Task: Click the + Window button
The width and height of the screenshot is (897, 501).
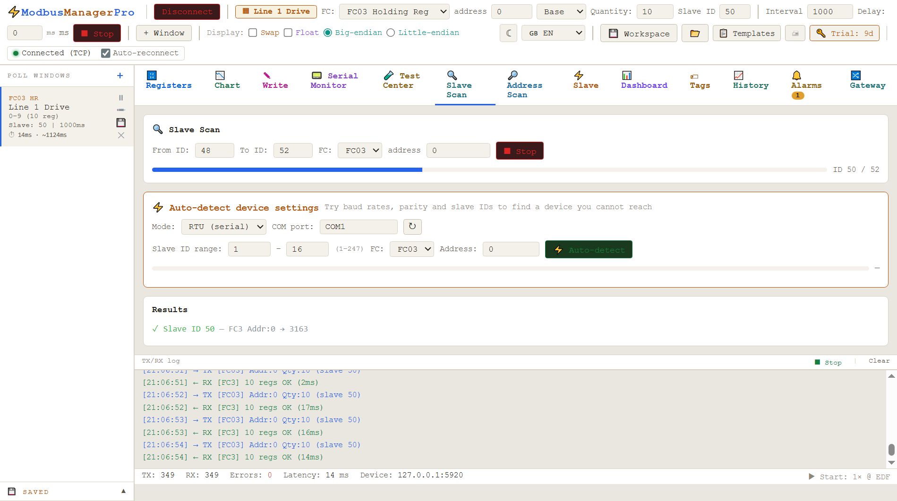Action: pos(164,33)
